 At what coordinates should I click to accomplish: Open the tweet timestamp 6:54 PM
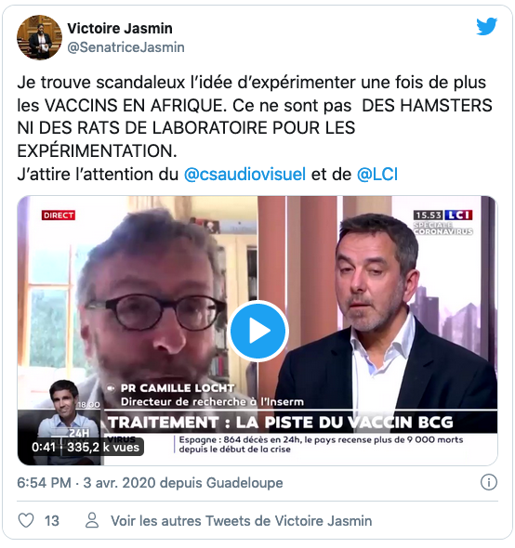click(x=44, y=483)
